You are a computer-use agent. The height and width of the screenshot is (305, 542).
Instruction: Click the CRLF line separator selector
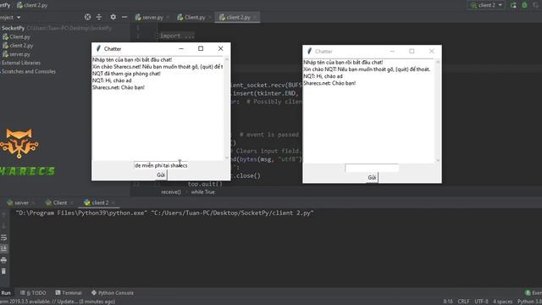[463, 302]
